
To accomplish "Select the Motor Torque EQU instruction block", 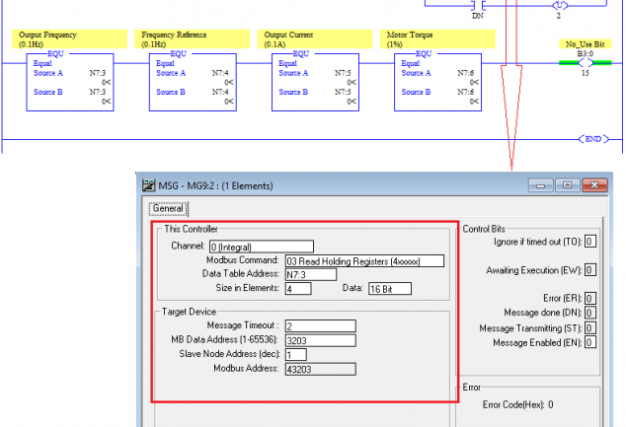I will point(437,82).
